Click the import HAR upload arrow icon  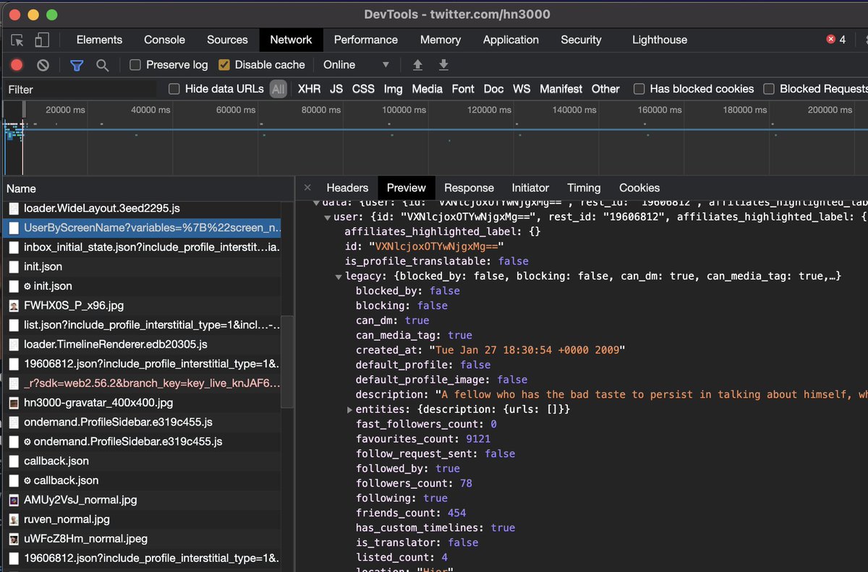pyautogui.click(x=417, y=65)
